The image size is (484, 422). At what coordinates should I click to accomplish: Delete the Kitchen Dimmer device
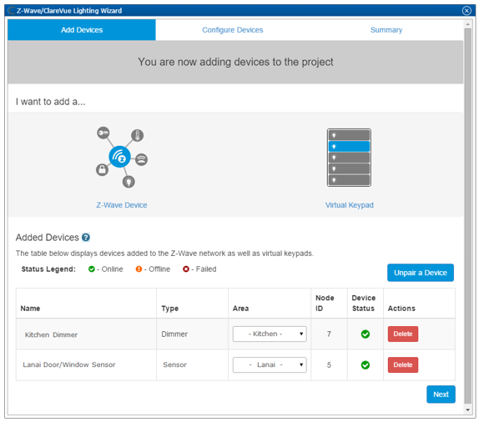pyautogui.click(x=403, y=334)
